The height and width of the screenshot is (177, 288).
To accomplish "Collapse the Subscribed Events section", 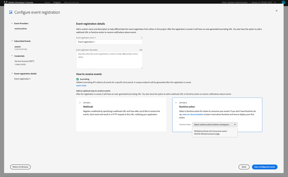I will point(12,41).
